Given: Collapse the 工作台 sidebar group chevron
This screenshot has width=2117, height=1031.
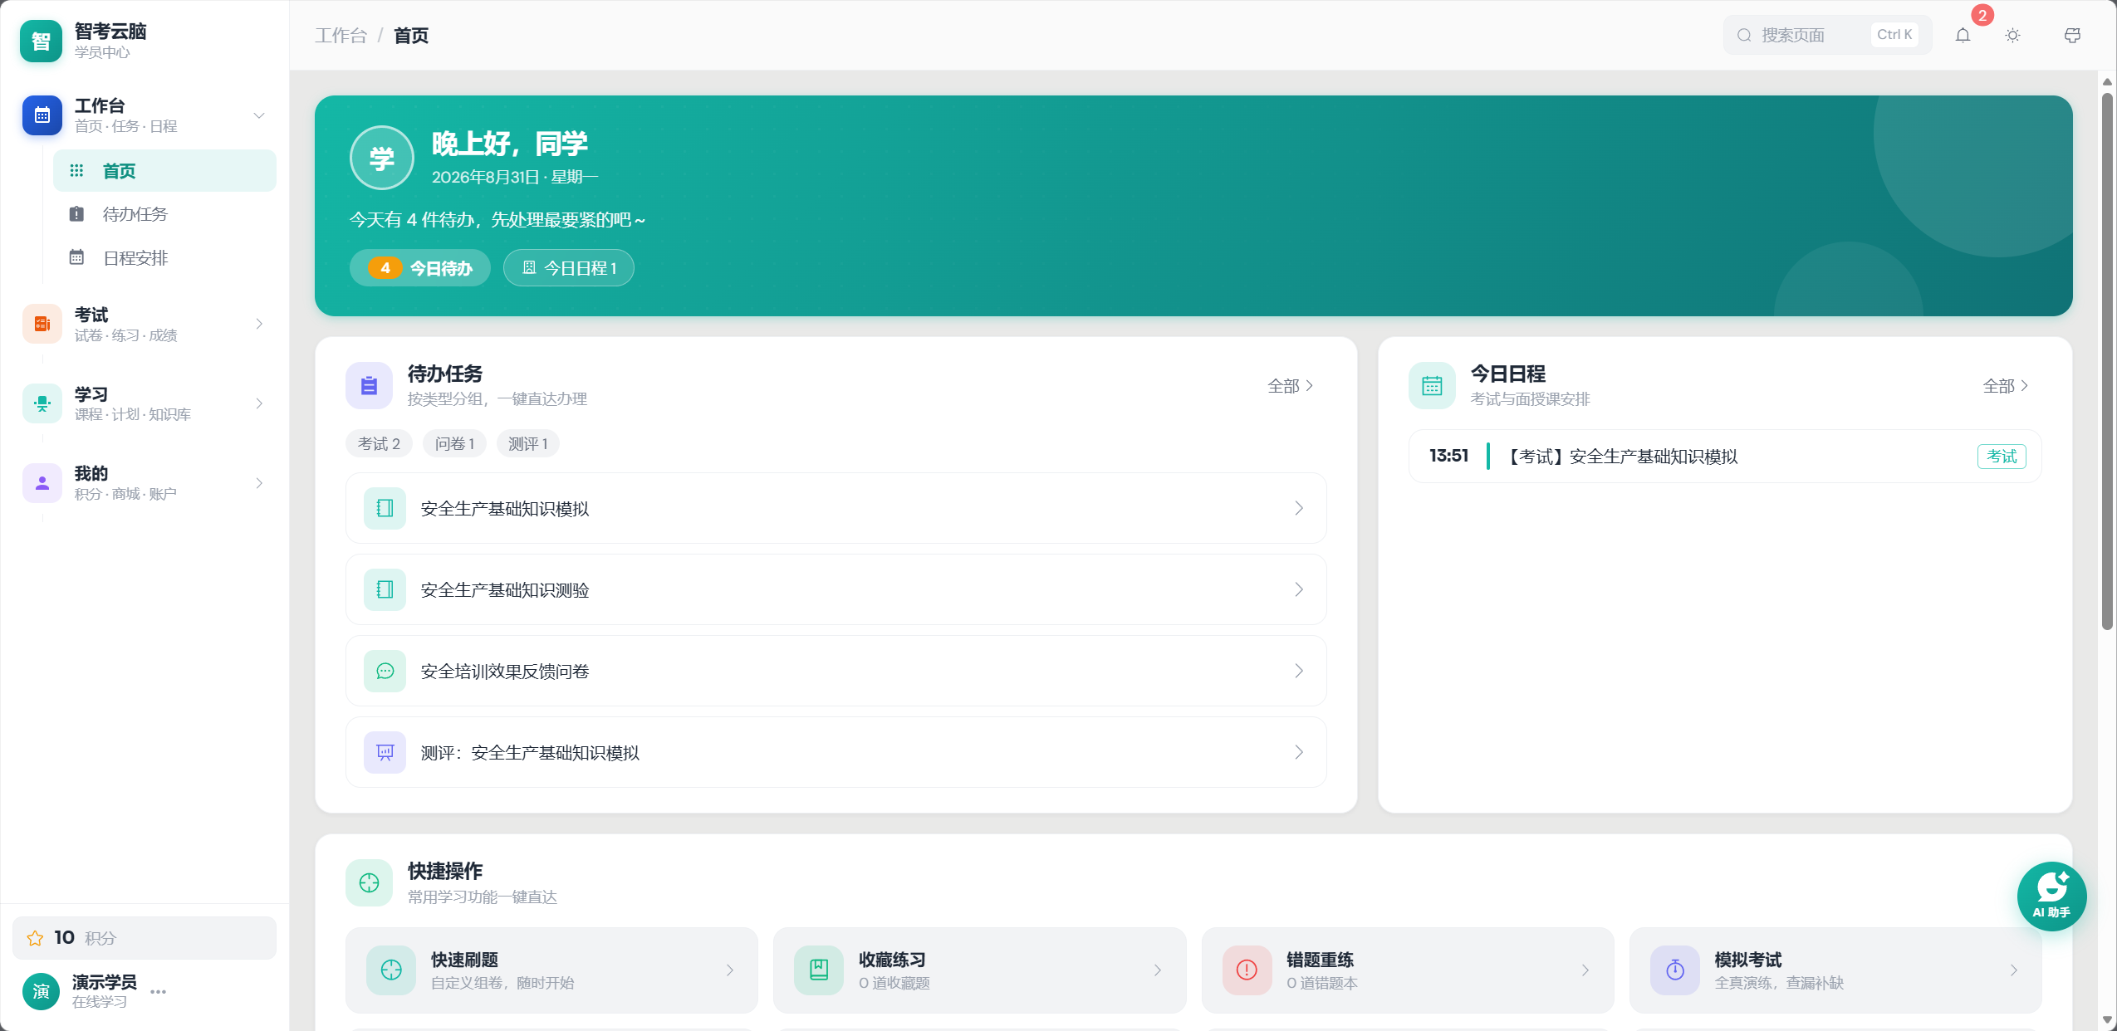Looking at the screenshot, I should click(259, 115).
